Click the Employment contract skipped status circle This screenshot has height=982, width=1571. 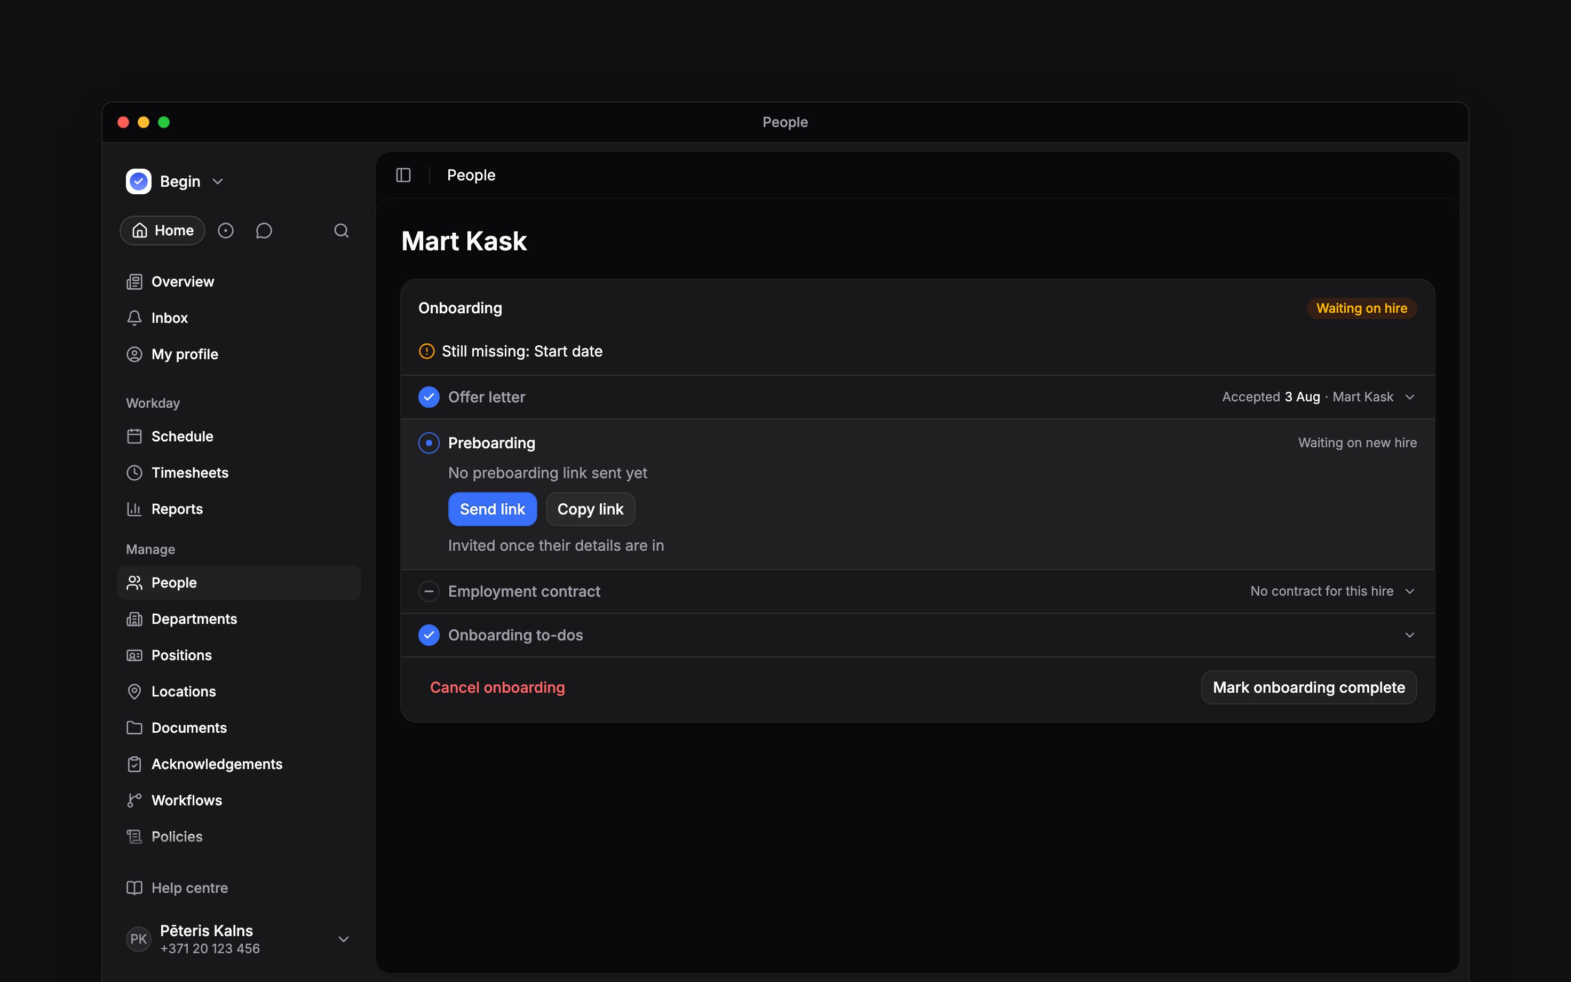429,592
